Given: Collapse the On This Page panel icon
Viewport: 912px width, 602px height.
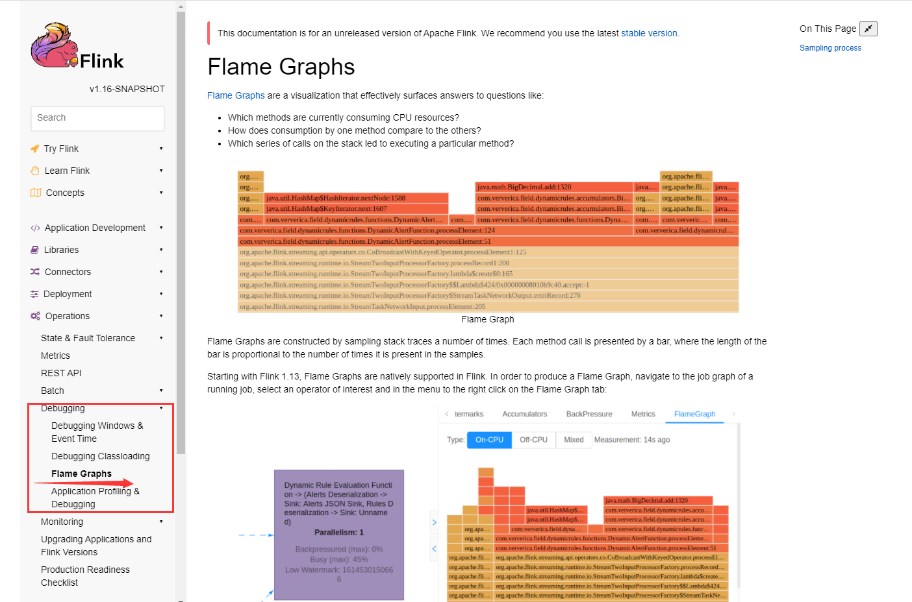Looking at the screenshot, I should tap(868, 29).
